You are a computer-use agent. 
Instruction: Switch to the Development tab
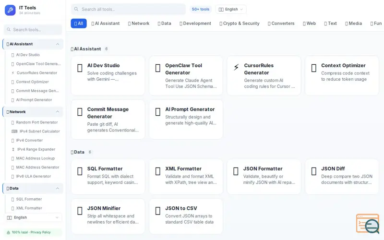195,24
